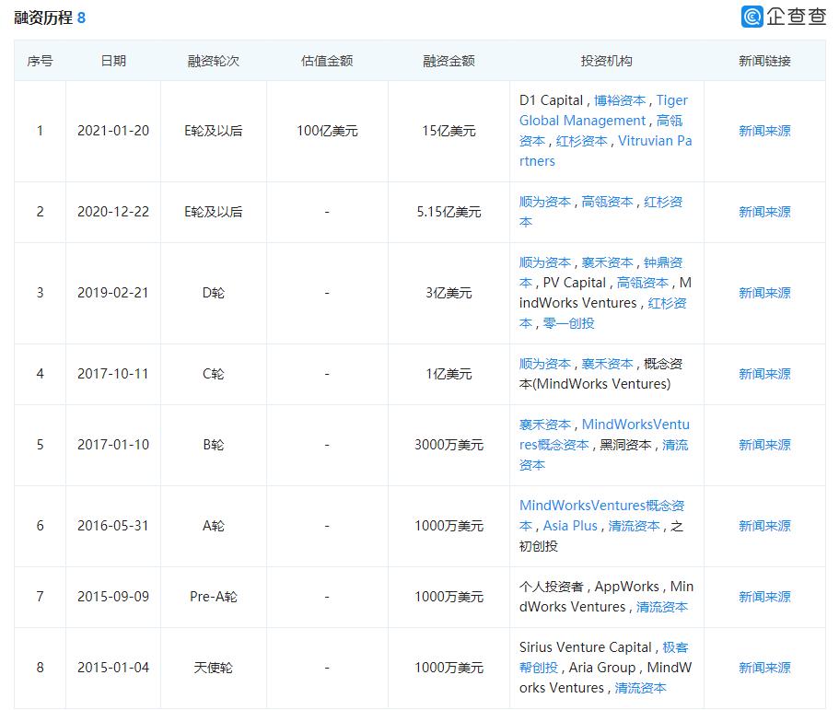This screenshot has width=839, height=710.
Task: Select the 天使轮 round cell
Action: point(214,668)
